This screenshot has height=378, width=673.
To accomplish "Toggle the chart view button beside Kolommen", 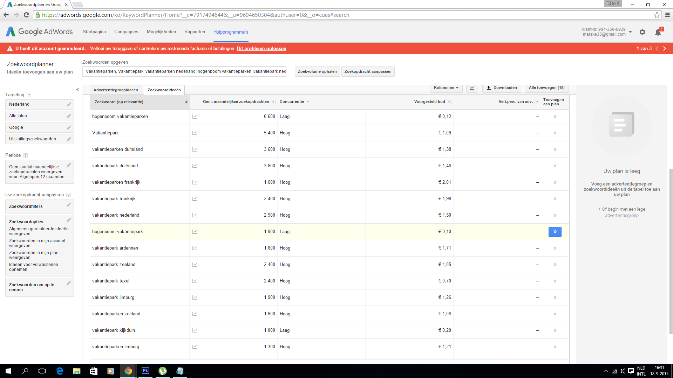I will (472, 88).
